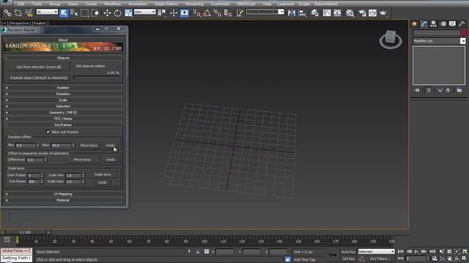Open the Animation menu
469x263 pixels.
click(138, 4)
